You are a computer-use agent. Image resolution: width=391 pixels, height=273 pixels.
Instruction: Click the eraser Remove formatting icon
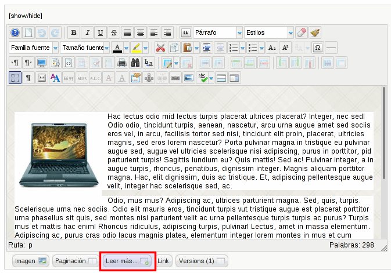[302, 32]
